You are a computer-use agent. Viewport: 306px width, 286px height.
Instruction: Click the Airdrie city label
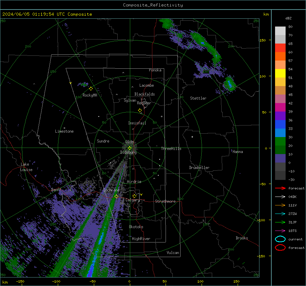134,182
